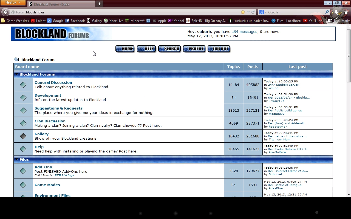Click the search magnifier icon
The image size is (351, 219).
pos(327,12)
